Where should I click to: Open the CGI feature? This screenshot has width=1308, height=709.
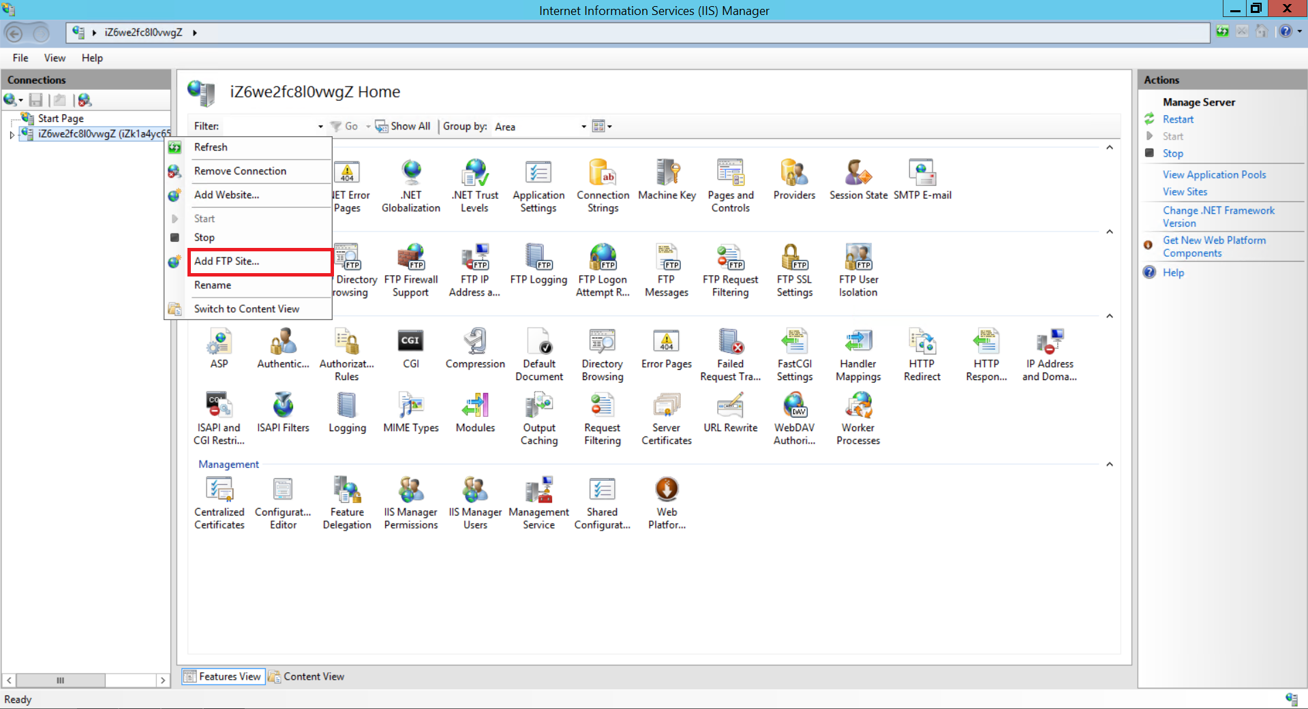411,348
